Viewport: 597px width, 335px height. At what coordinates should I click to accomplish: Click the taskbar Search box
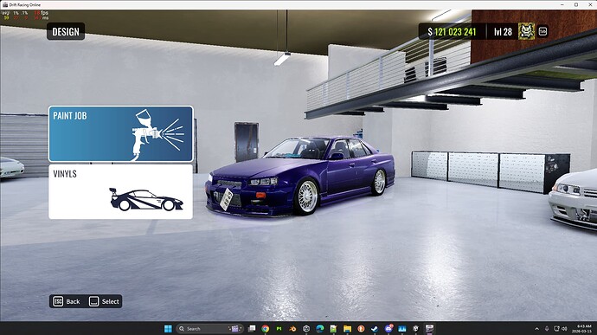click(209, 329)
